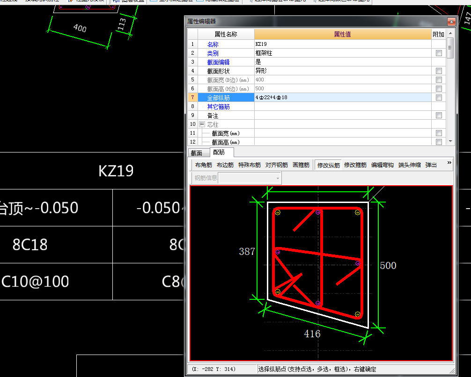This screenshot has width=471, height=377.
Task: Select the bottom-middle magenta rebar point
Action: coord(318,303)
